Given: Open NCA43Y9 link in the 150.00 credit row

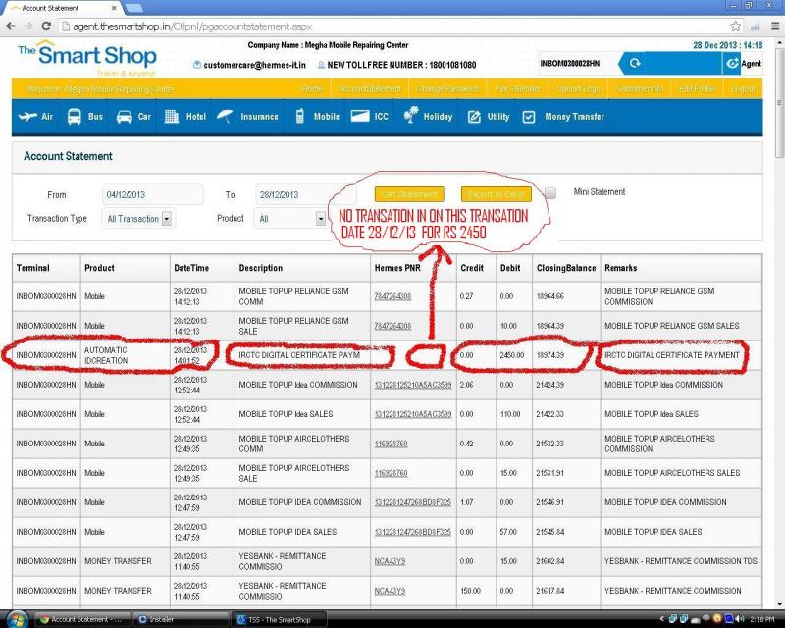Looking at the screenshot, I should pyautogui.click(x=390, y=591).
